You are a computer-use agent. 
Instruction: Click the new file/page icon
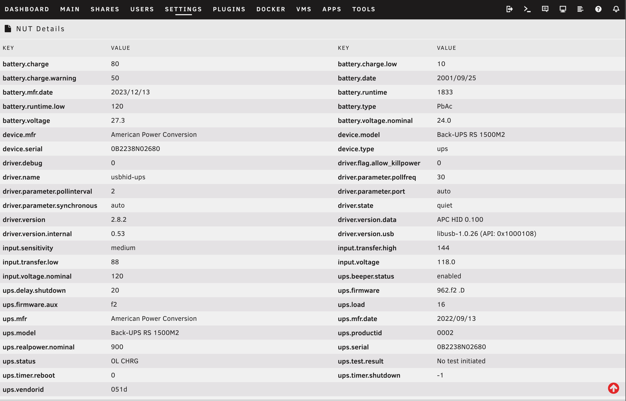(x=8, y=28)
